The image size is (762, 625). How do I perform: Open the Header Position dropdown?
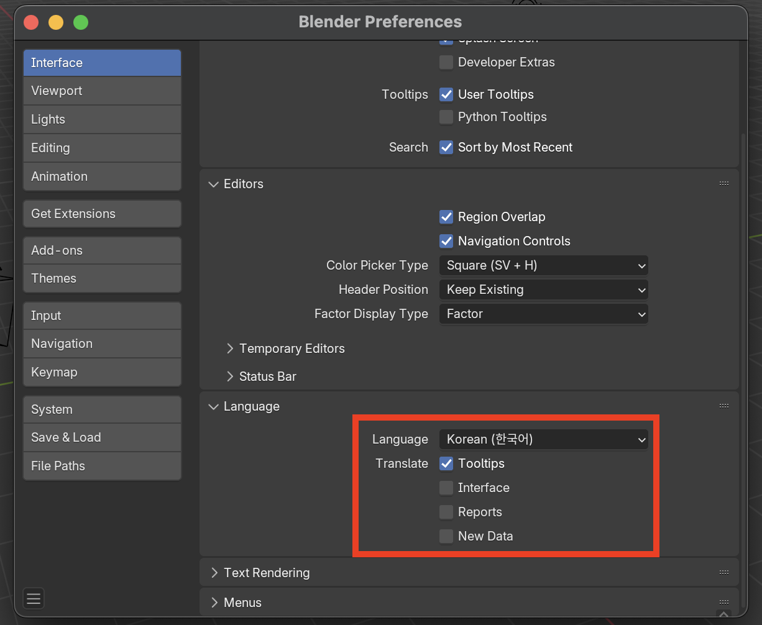[x=544, y=290]
